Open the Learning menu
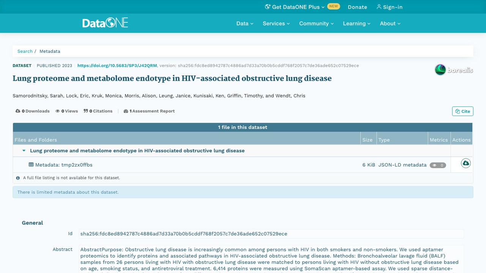 [x=357, y=24]
